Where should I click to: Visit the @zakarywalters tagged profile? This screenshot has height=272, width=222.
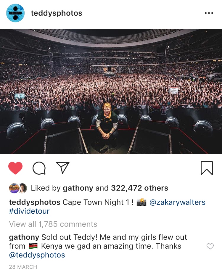[x=177, y=202]
